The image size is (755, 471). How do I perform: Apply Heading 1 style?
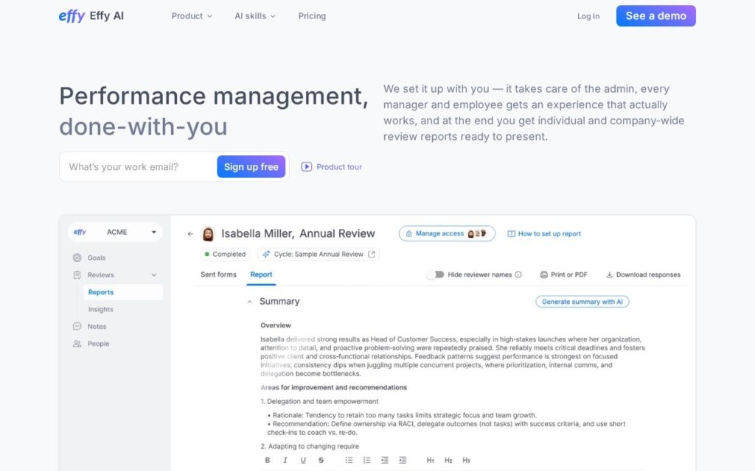(431, 461)
